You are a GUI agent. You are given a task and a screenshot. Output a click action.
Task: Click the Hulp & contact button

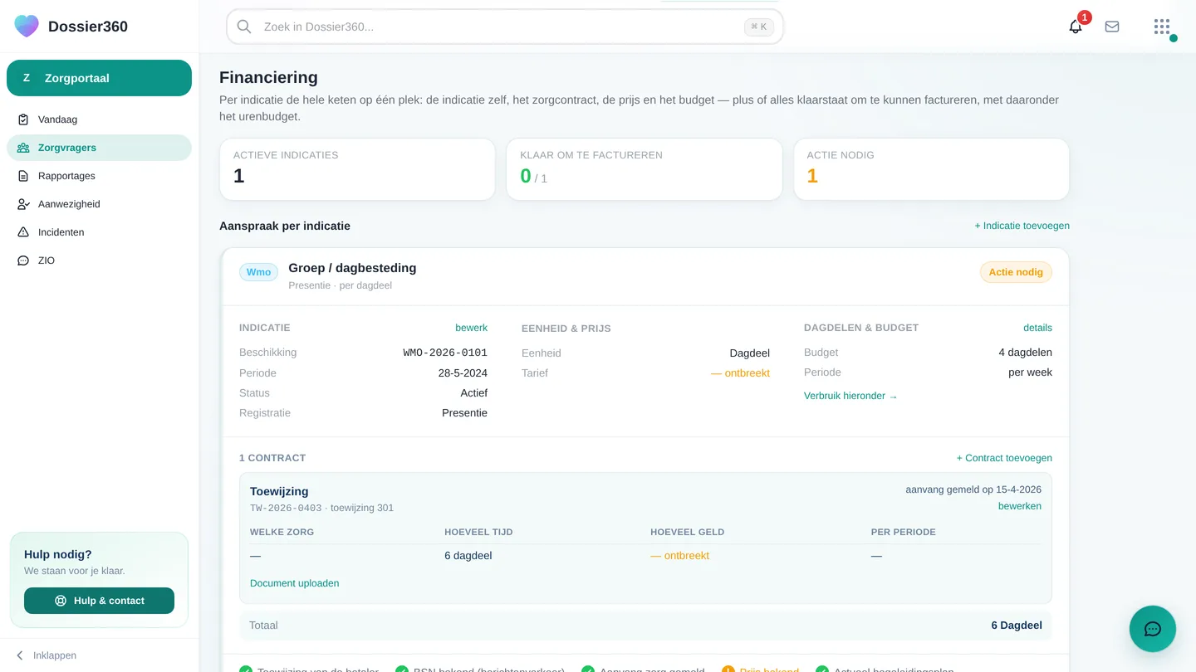point(99,601)
